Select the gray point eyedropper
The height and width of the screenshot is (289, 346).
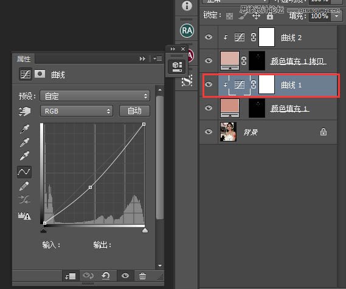point(24,142)
